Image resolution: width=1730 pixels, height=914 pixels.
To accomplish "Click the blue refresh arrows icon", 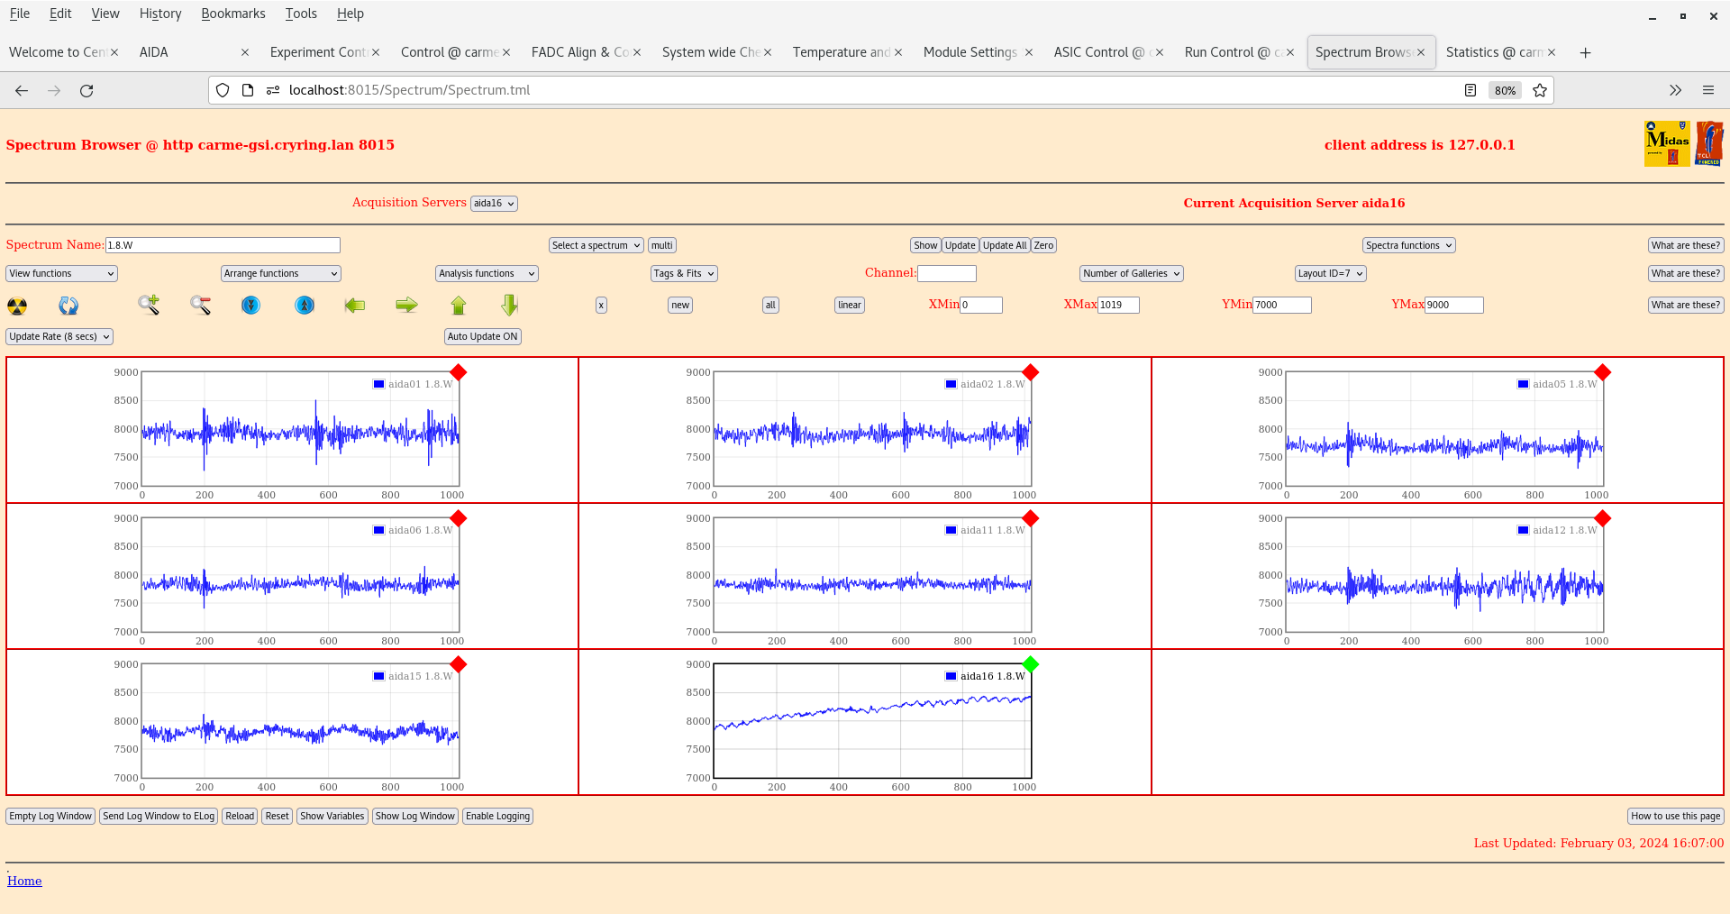I will pyautogui.click(x=68, y=306).
